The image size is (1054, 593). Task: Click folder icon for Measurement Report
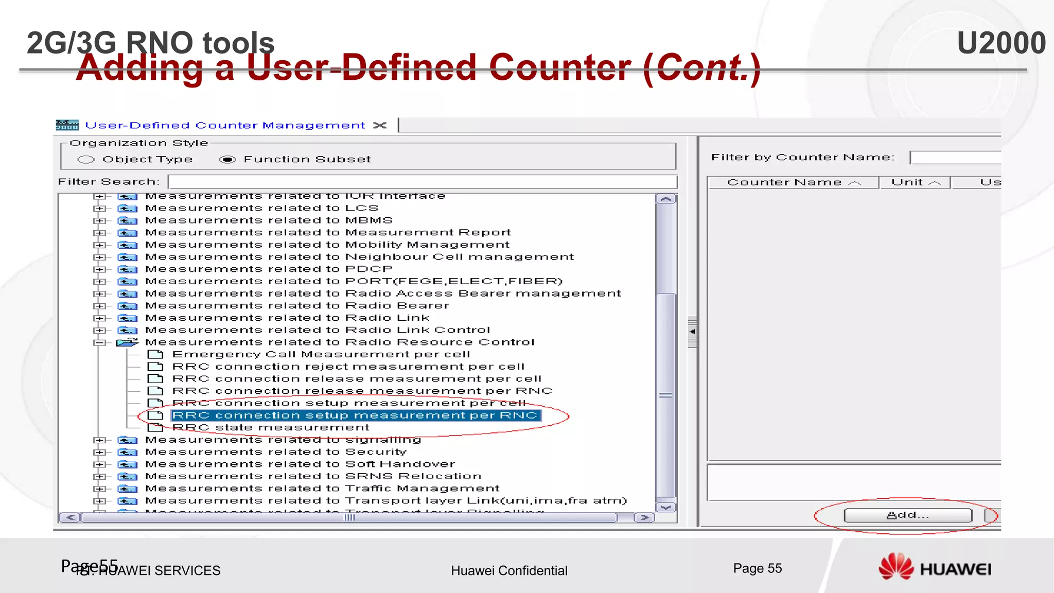[x=127, y=233]
